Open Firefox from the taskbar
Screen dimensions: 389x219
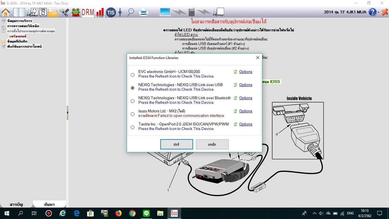[118, 213]
